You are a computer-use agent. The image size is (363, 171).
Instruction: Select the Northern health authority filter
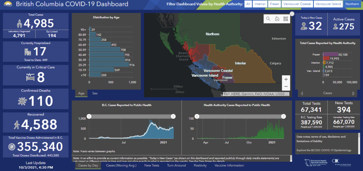click(x=352, y=4)
